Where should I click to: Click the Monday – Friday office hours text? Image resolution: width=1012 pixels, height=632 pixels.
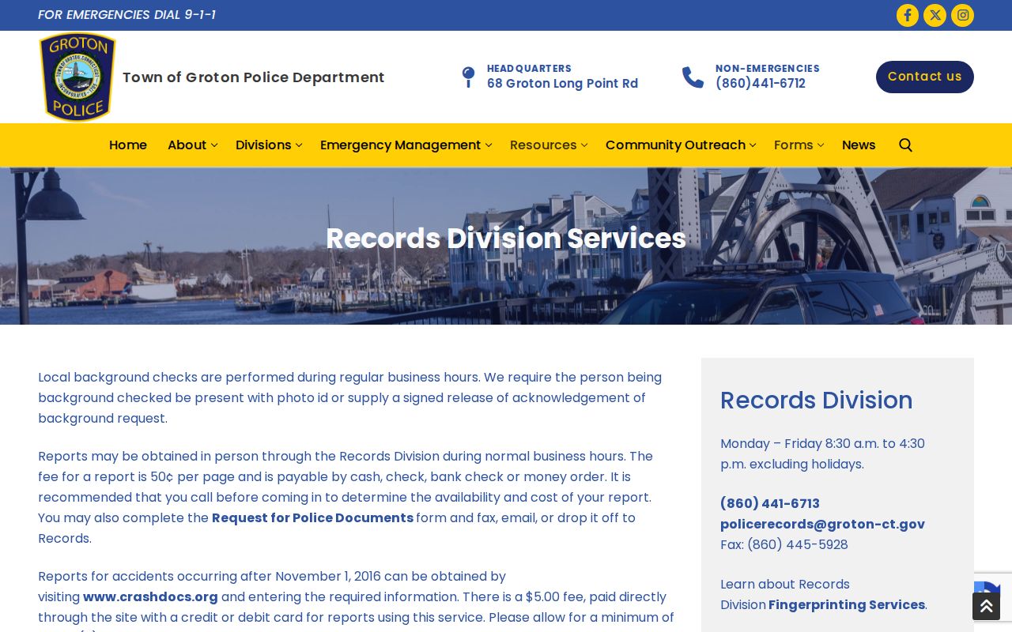pos(822,453)
